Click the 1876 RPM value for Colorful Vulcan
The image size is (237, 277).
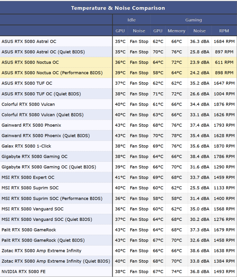pyautogui.click(x=224, y=104)
